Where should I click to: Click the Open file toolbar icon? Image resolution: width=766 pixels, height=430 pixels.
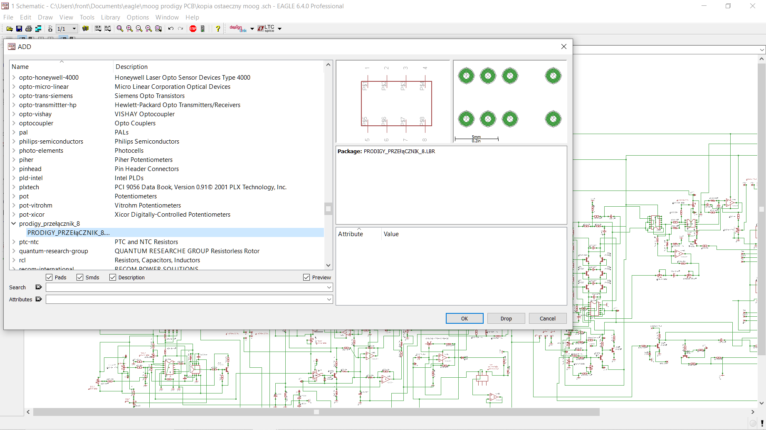[x=10, y=29]
